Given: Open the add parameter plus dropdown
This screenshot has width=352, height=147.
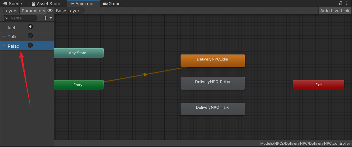Looking at the screenshot, I should pos(47,18).
